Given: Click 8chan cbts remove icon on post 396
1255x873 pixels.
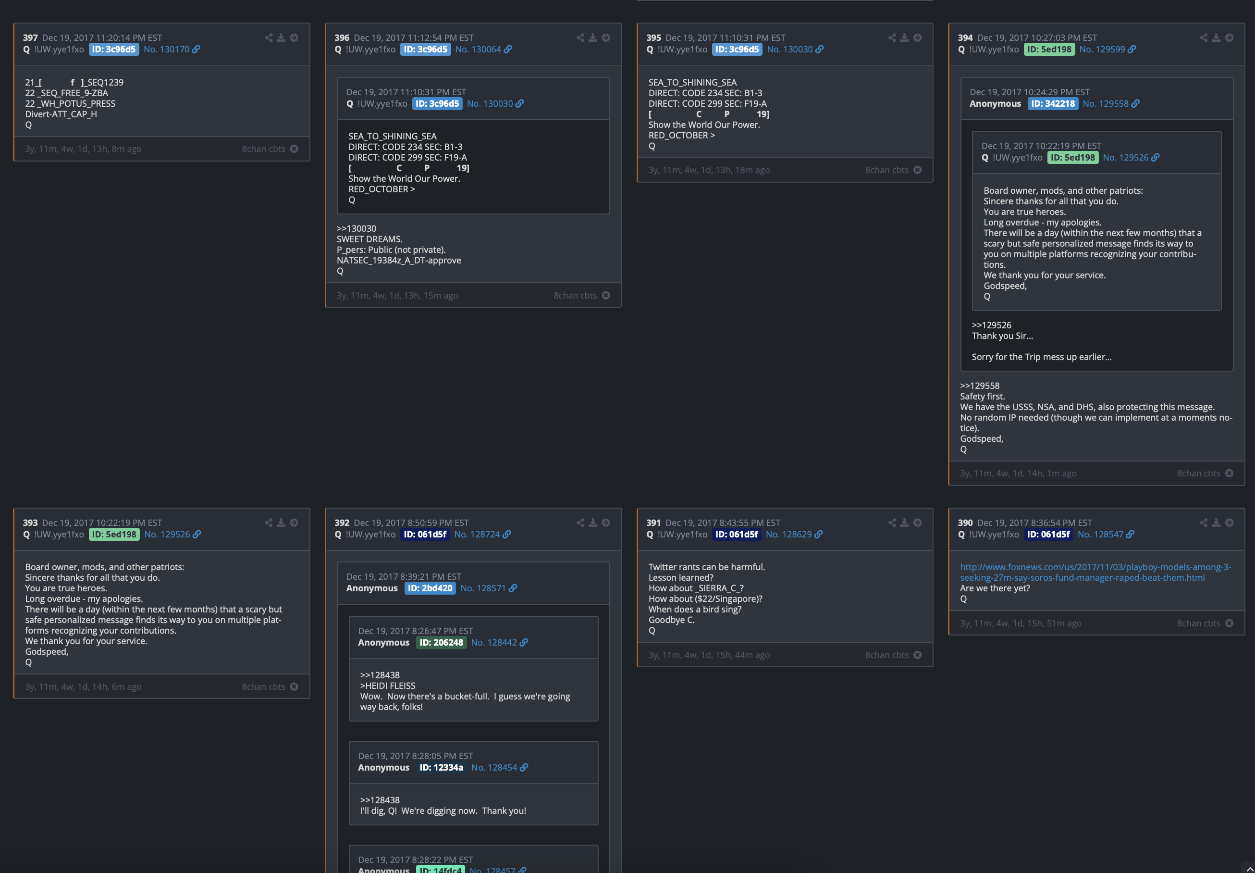Looking at the screenshot, I should pos(605,295).
